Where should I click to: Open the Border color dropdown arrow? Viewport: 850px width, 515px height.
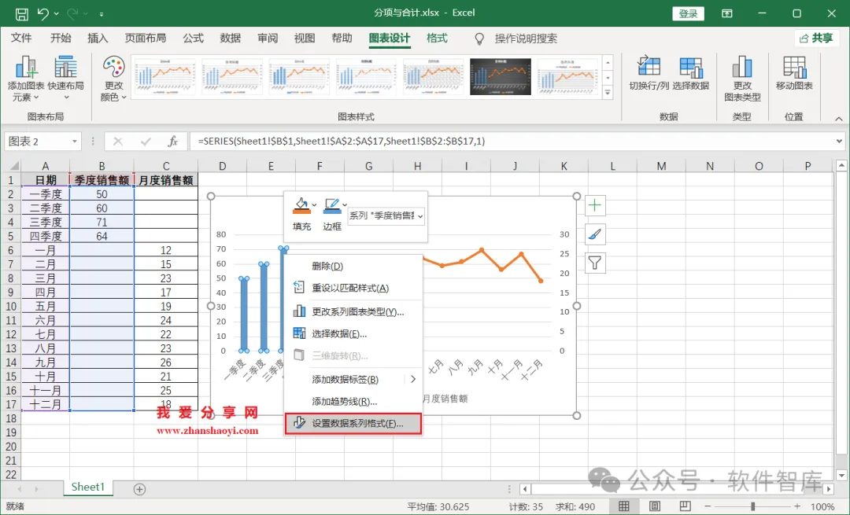pyautogui.click(x=344, y=204)
